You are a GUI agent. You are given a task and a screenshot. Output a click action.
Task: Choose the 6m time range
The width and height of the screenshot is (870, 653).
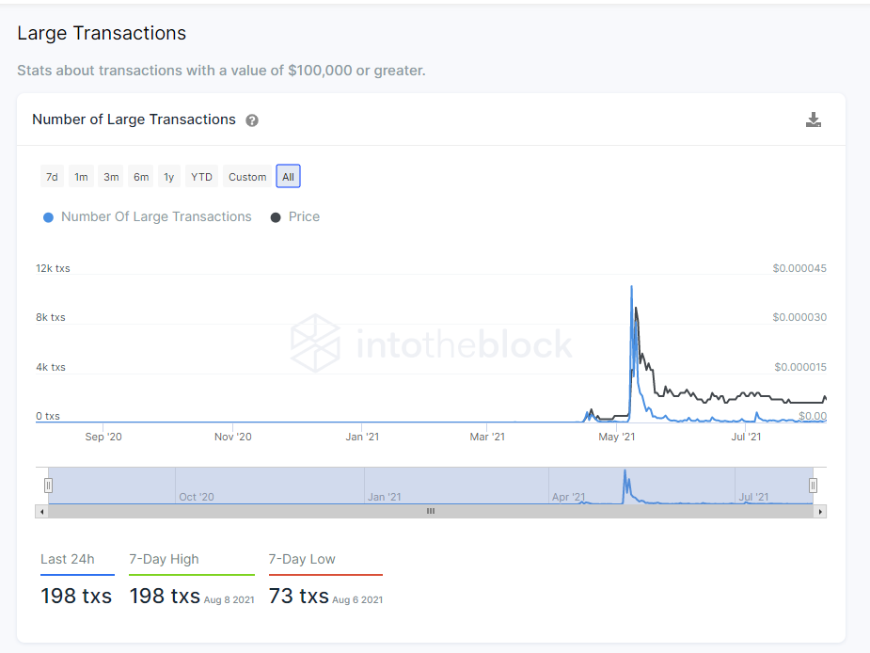(x=141, y=177)
